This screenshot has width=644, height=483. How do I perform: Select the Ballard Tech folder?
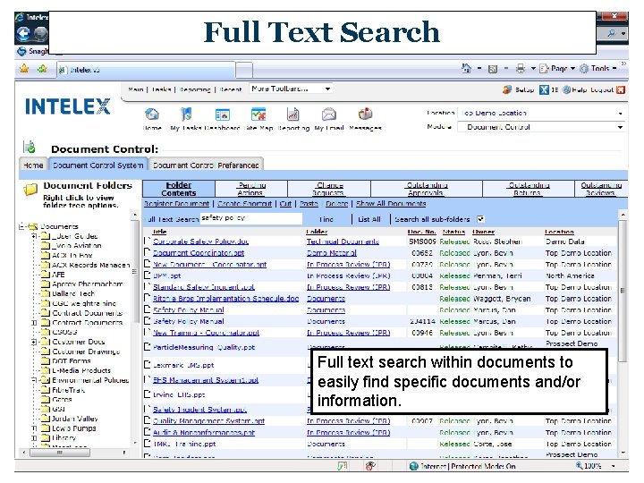pyautogui.click(x=73, y=293)
